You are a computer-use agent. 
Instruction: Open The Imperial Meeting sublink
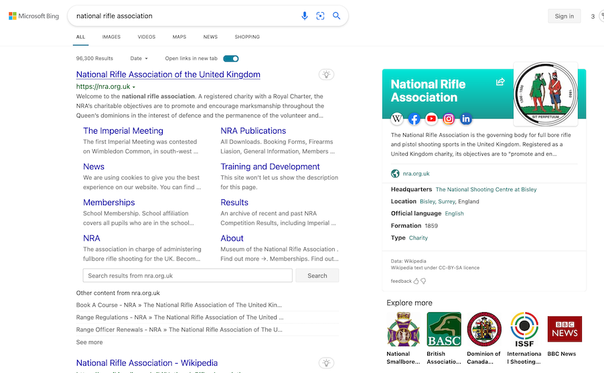coord(123,131)
